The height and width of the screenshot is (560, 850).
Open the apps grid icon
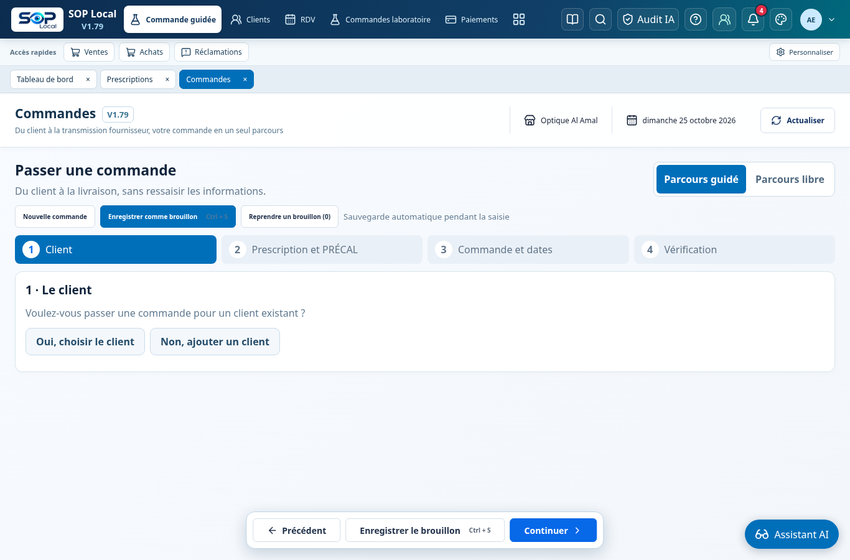coord(519,19)
